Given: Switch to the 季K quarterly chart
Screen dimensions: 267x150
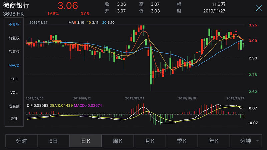Looking at the screenshot, I should click(x=182, y=141).
